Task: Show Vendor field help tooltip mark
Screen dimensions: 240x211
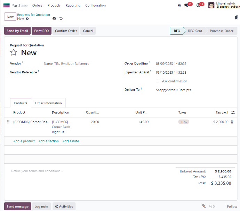Action: [23, 62]
